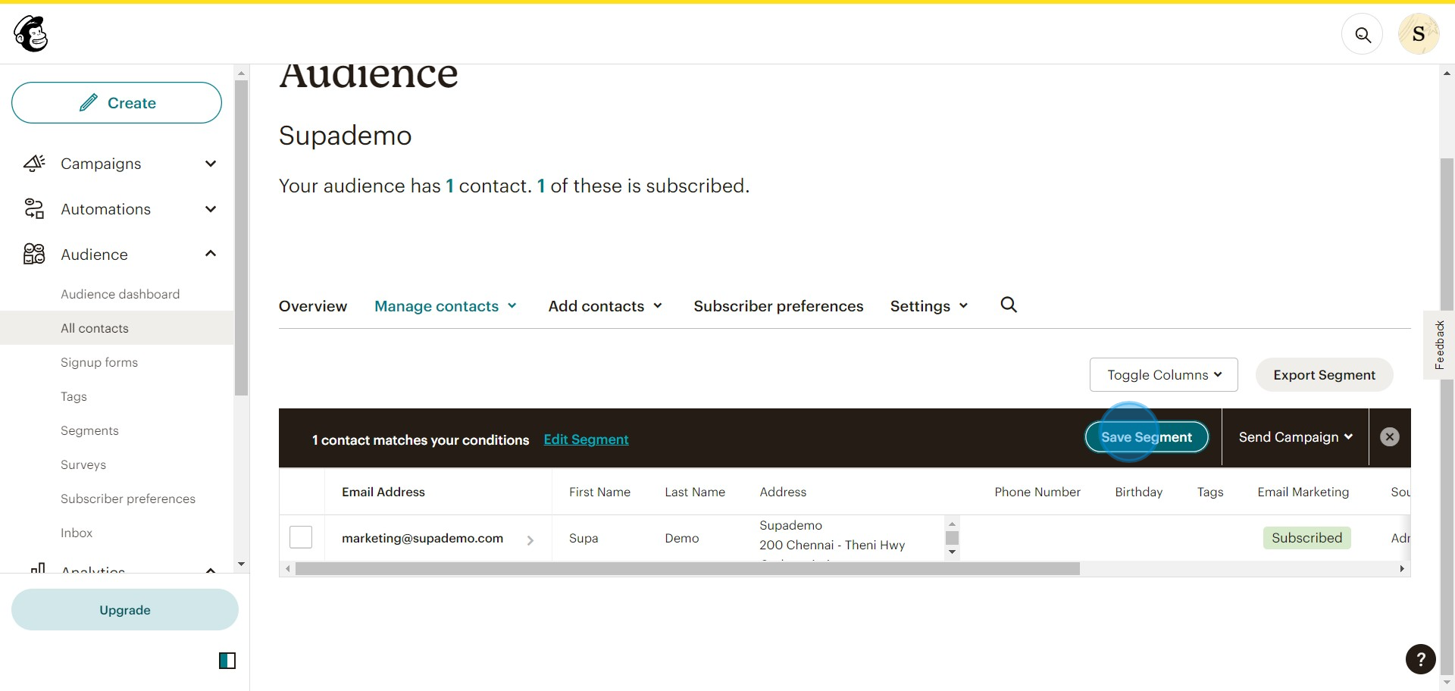Click page scrollbar down arrow
Image resolution: width=1455 pixels, height=691 pixels.
click(x=1447, y=684)
